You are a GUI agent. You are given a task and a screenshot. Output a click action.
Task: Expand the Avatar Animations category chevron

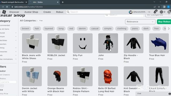pyautogui.click(x=16, y=59)
